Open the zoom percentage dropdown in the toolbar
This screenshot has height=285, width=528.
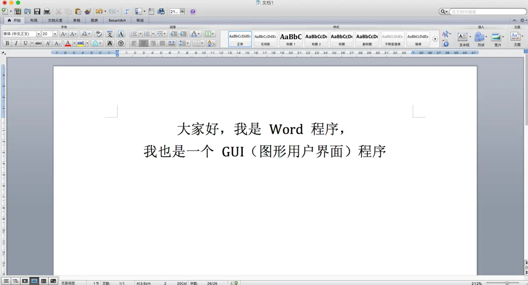182,12
